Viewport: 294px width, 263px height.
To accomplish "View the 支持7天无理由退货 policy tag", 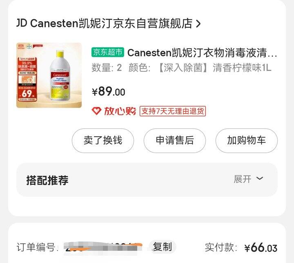I will click(x=172, y=111).
